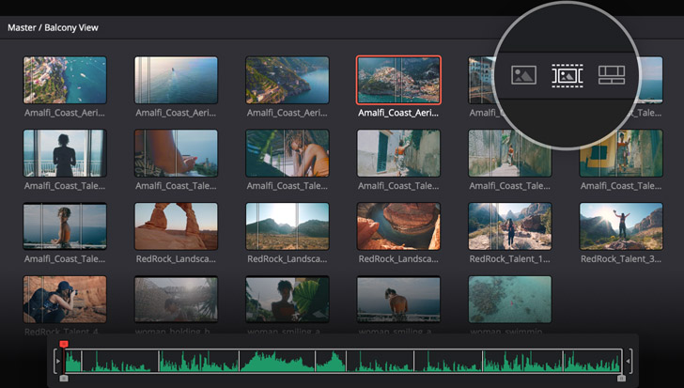This screenshot has width=684, height=388.
Task: Click the red playhead marker on the waveform
Action: (x=64, y=345)
